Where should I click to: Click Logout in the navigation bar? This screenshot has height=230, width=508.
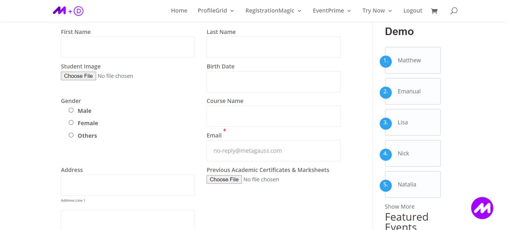pyautogui.click(x=413, y=11)
